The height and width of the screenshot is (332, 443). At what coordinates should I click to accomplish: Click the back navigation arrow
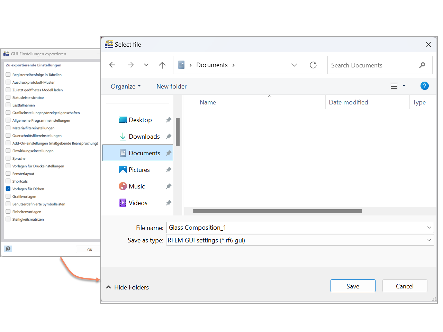coord(112,65)
